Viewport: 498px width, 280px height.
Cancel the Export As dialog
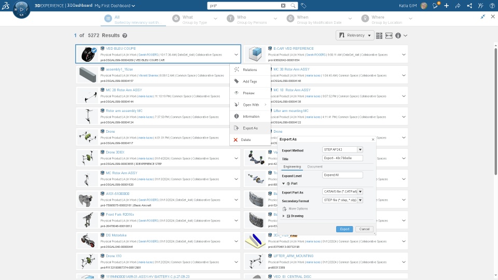click(x=364, y=229)
